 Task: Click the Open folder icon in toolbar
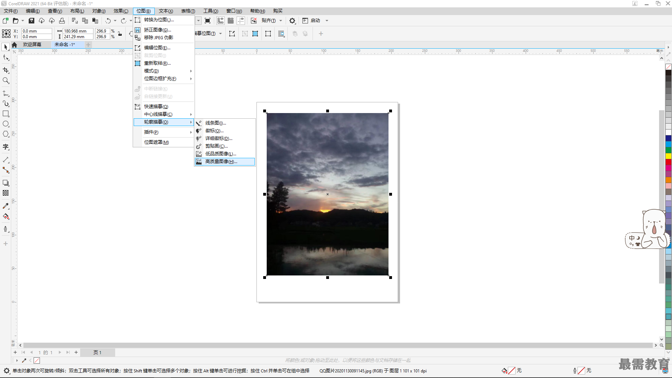click(x=15, y=21)
